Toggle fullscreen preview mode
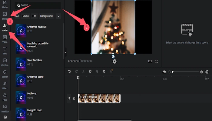 [157, 61]
